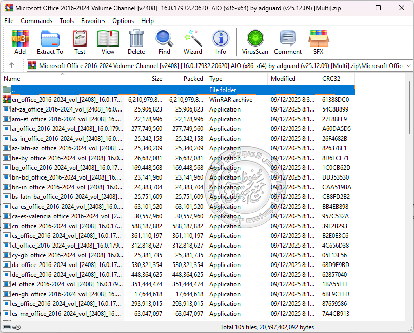The image size is (414, 333).
Task: Click size value 588,187,882
Action: (x=147, y=226)
